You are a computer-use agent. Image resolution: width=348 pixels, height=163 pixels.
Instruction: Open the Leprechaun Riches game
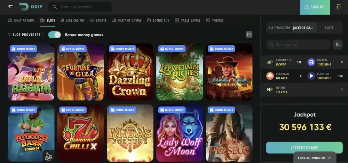click(180, 72)
